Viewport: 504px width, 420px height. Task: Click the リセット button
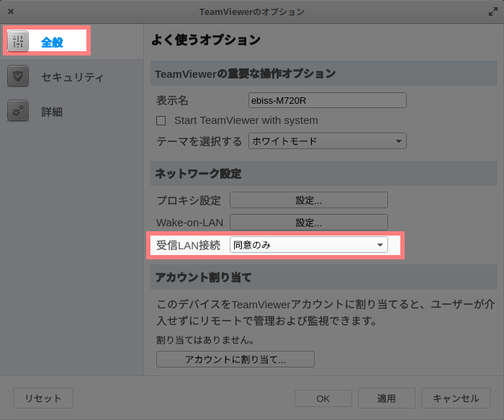43,398
